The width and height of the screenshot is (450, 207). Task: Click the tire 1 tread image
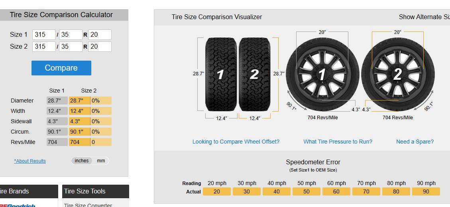click(221, 74)
